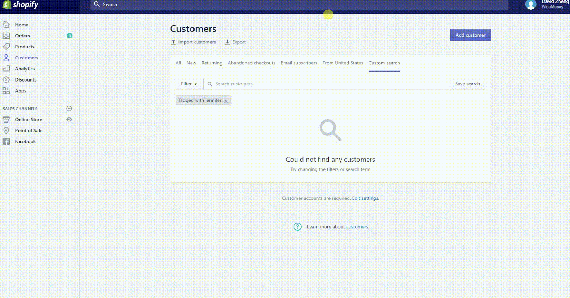Open Orders in sidebar
Screen dimensions: 570x298
(x=22, y=36)
